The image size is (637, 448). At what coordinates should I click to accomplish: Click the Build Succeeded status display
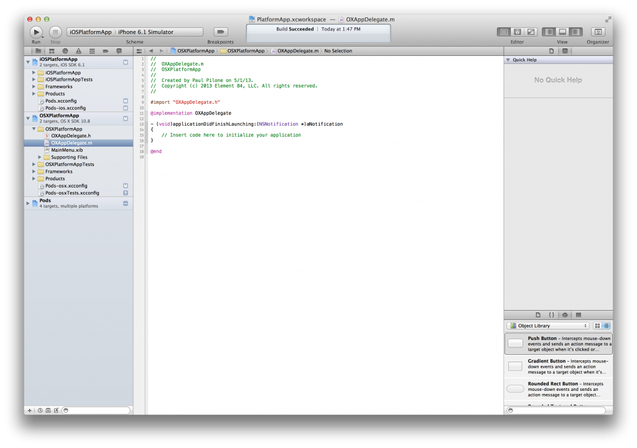pyautogui.click(x=318, y=34)
